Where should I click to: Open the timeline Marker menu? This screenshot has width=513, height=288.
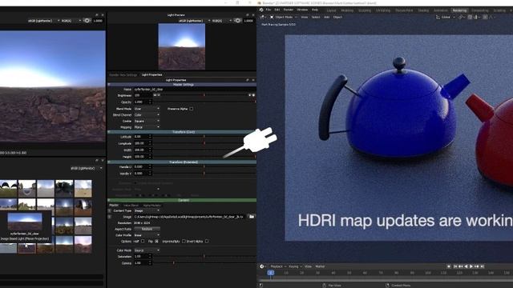pos(320,266)
